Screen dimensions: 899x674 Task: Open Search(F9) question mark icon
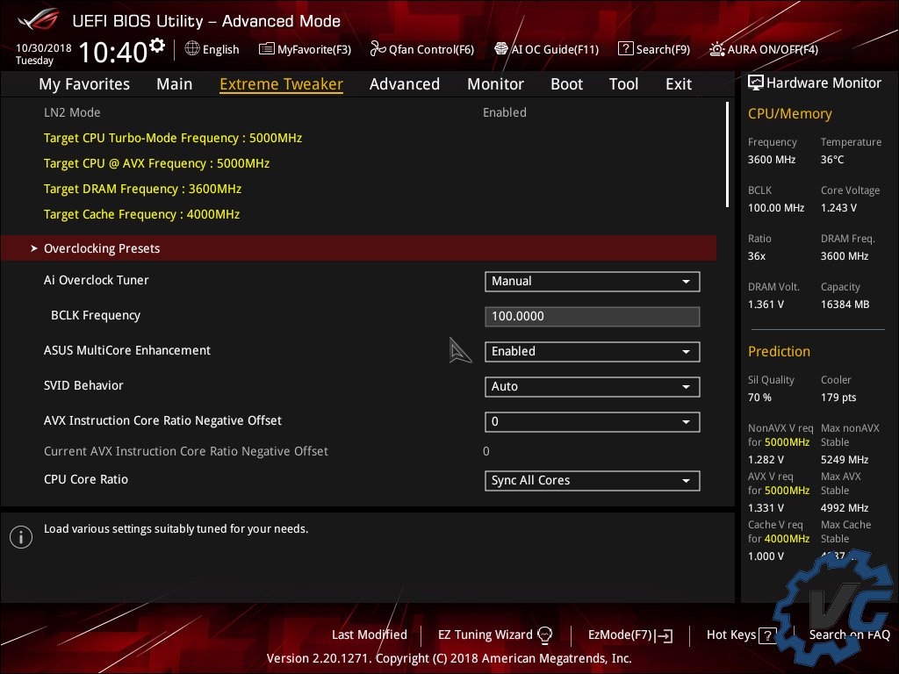tap(625, 49)
